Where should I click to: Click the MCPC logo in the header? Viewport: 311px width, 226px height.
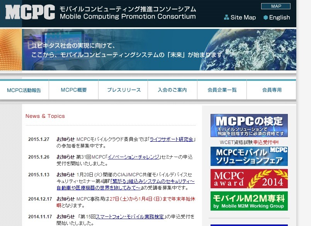pos(30,12)
